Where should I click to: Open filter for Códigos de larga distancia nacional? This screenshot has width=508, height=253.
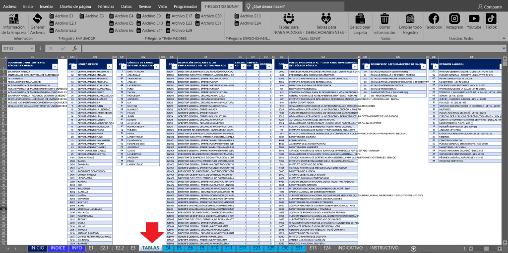tap(156, 66)
